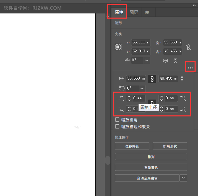This screenshot has width=198, height=196.
Task: Enable the 缩放圆角 checkbox
Action: pos(117,120)
